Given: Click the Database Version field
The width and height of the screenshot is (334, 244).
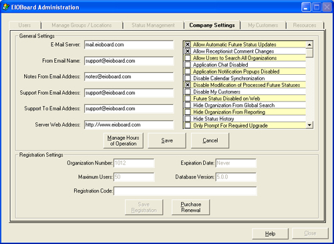Looking at the screenshot, I should (x=236, y=177).
